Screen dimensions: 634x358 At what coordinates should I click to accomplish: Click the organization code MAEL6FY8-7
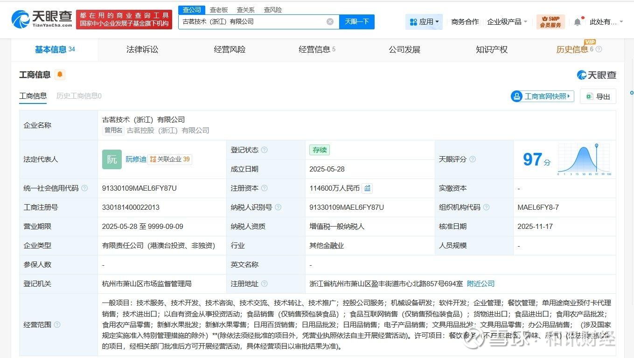pos(538,207)
